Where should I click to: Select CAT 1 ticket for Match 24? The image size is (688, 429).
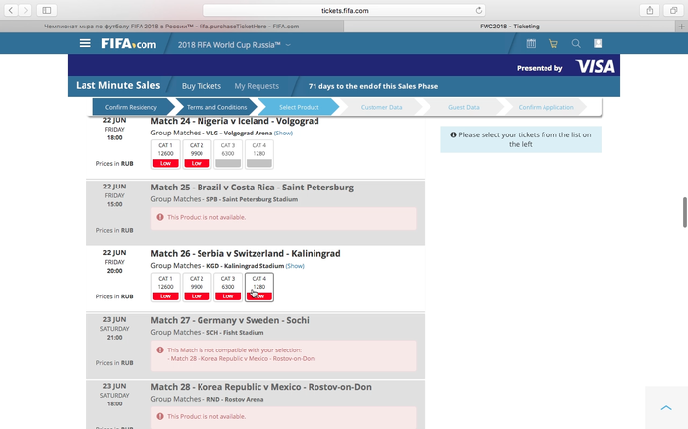click(x=165, y=153)
